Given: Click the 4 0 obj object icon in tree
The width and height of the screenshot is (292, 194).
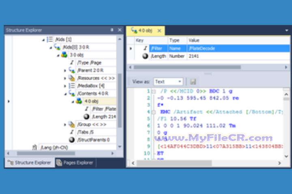Looking at the screenshot, I should point(79,101).
